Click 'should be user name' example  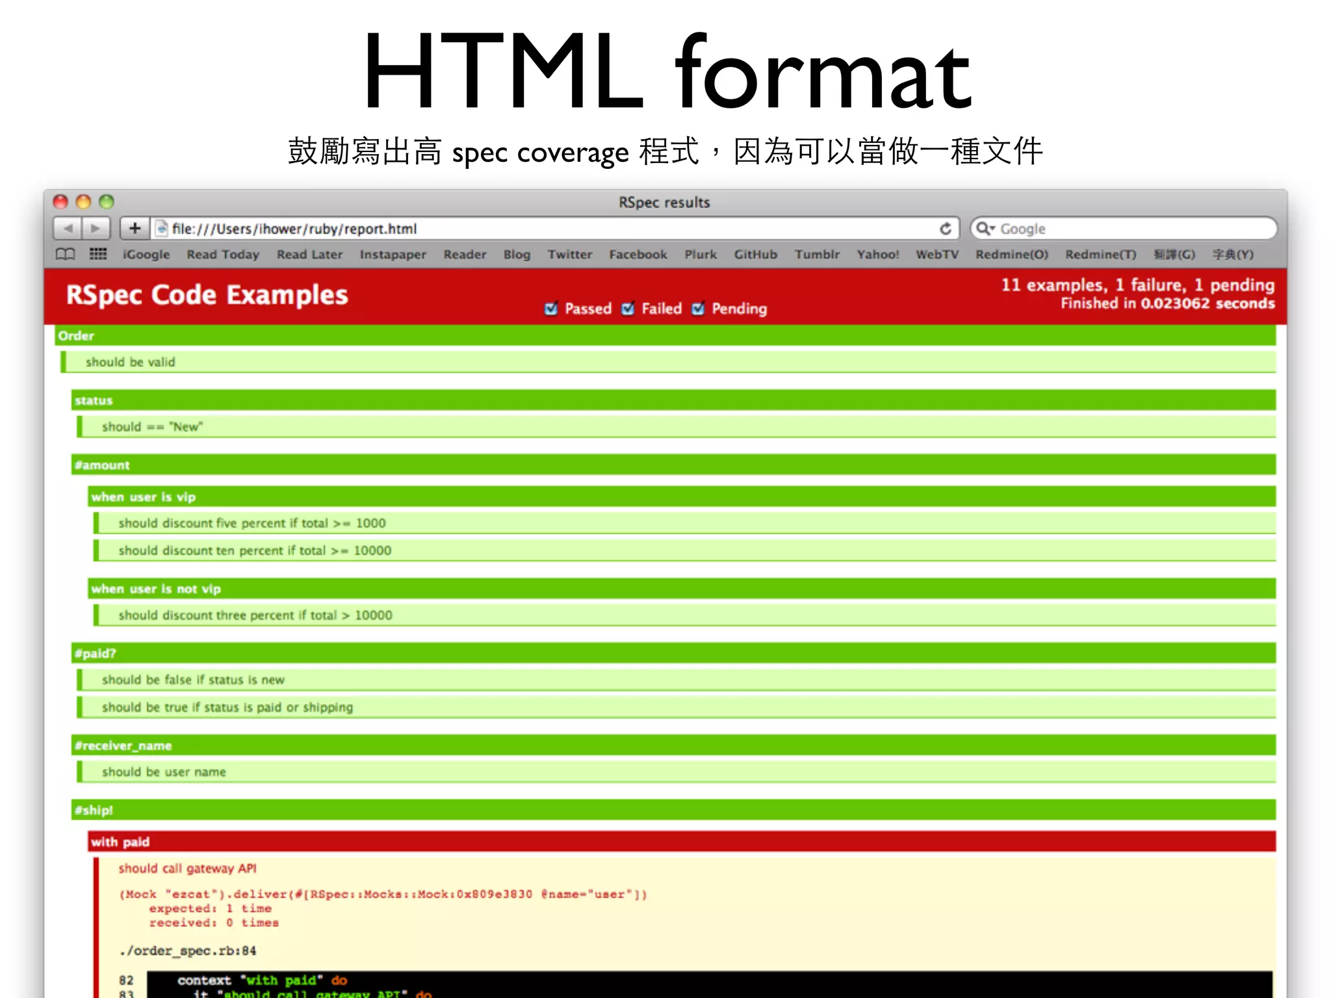click(x=676, y=772)
